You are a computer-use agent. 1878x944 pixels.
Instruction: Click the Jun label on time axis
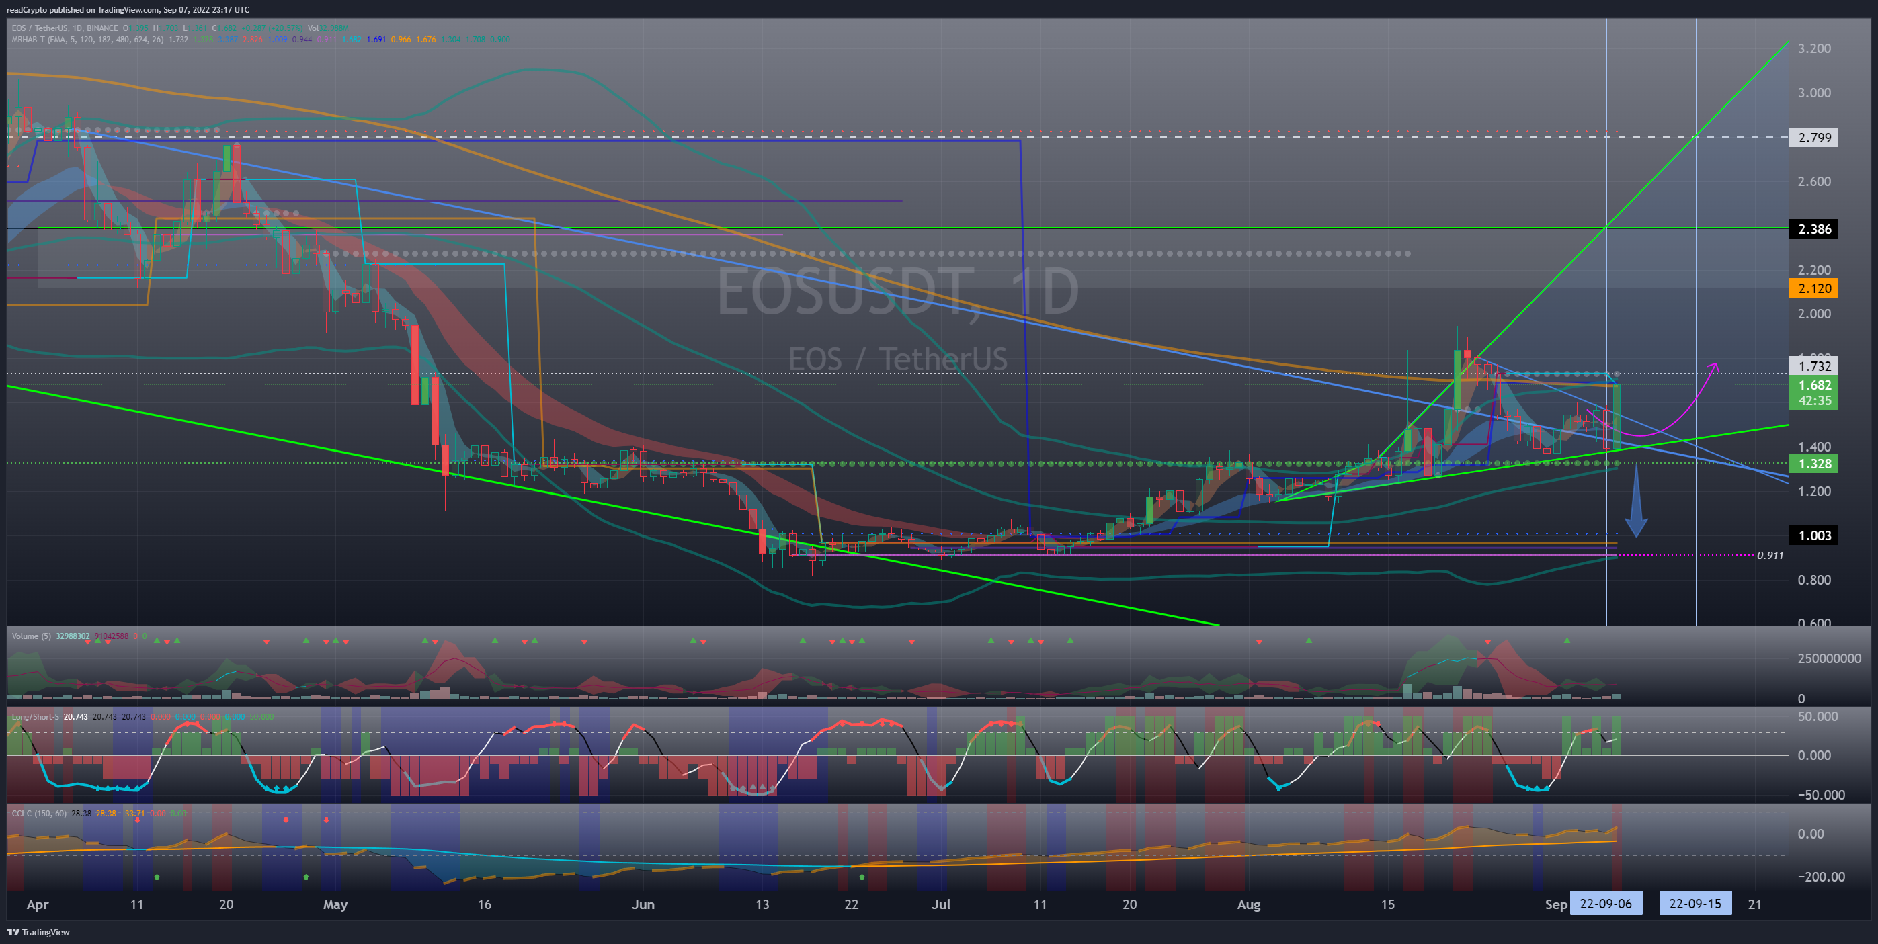(643, 904)
